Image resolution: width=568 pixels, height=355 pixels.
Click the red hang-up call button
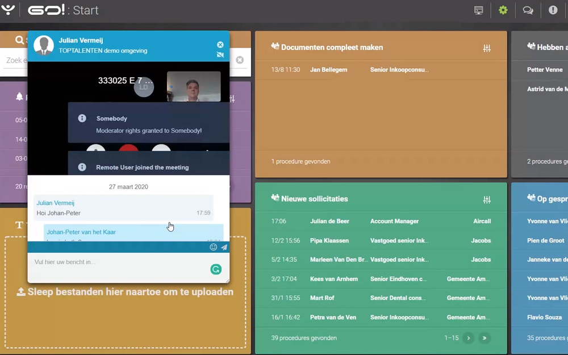click(128, 148)
